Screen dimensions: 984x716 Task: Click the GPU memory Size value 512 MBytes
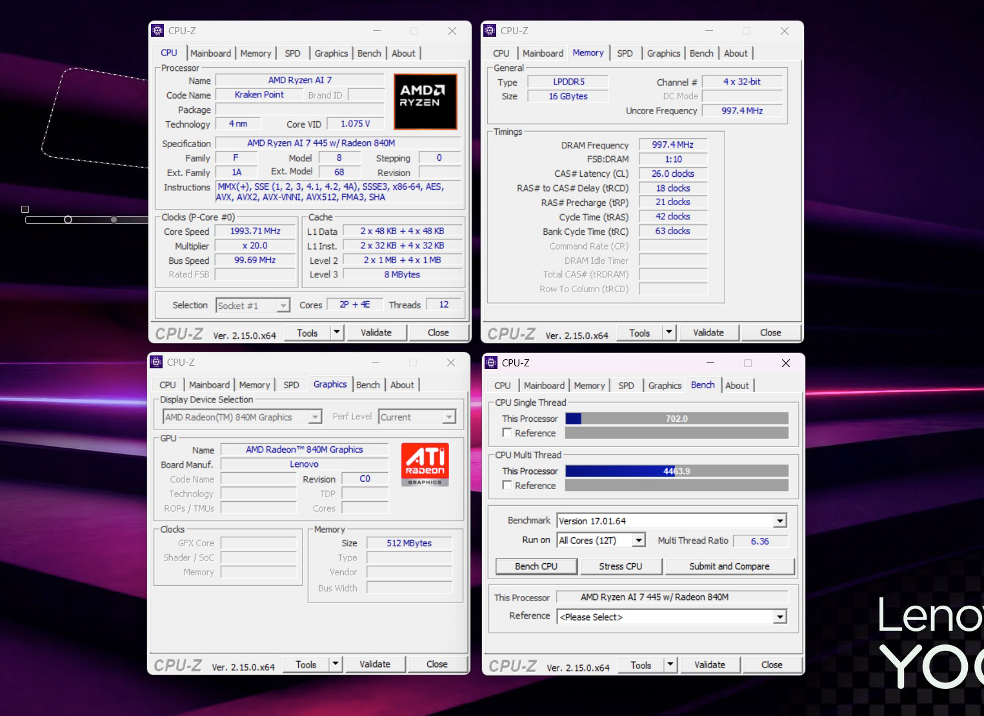click(x=409, y=543)
